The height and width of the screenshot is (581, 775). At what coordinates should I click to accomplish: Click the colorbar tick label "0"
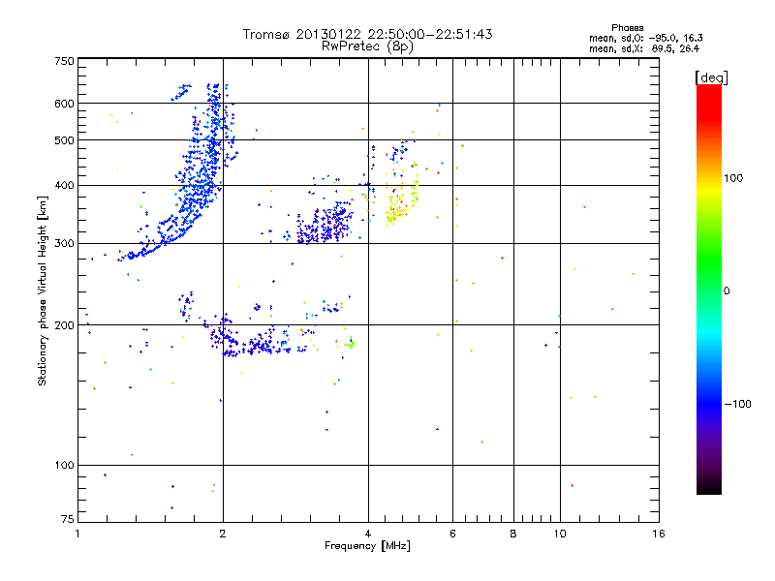tap(727, 291)
